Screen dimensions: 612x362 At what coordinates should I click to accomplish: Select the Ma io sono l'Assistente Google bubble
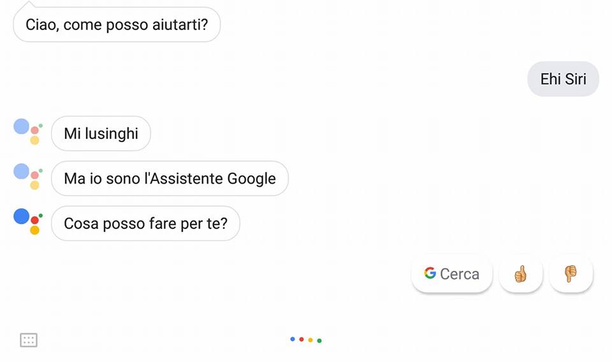170,178
